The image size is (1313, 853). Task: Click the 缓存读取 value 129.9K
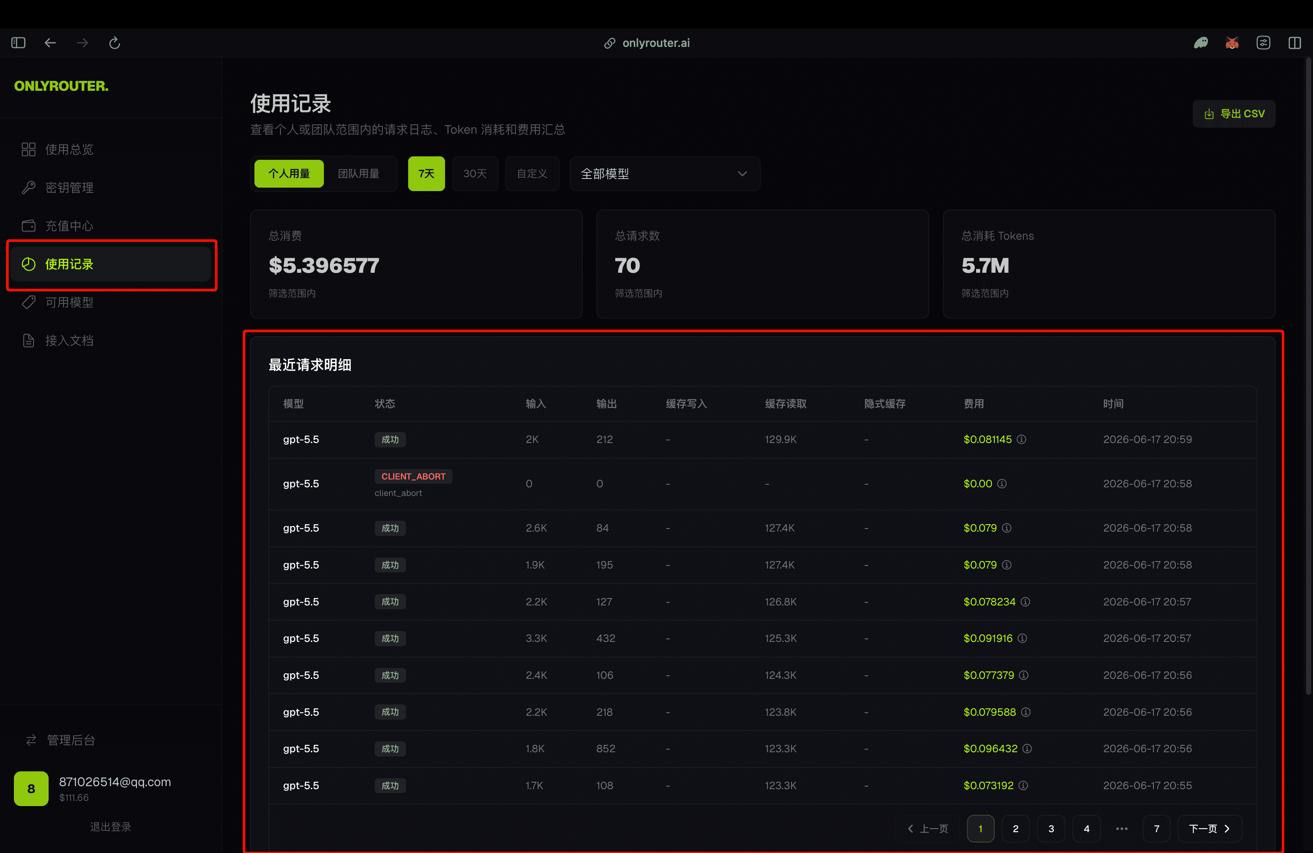(781, 439)
